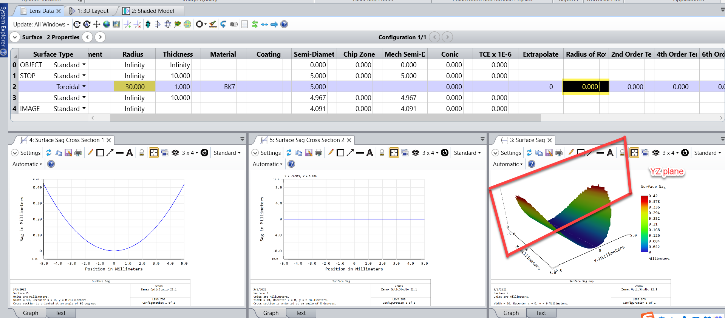Select Radius of Rotation cell 0.000
The image size is (725, 318).
point(585,86)
